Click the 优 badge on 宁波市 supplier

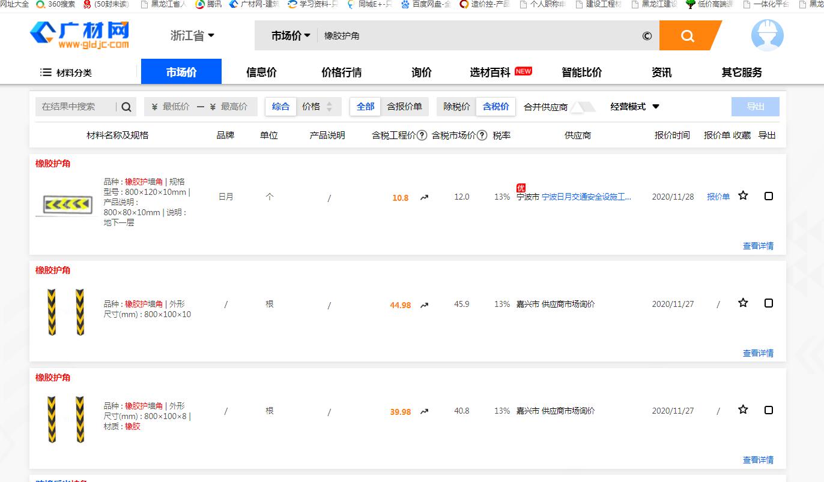coord(521,188)
